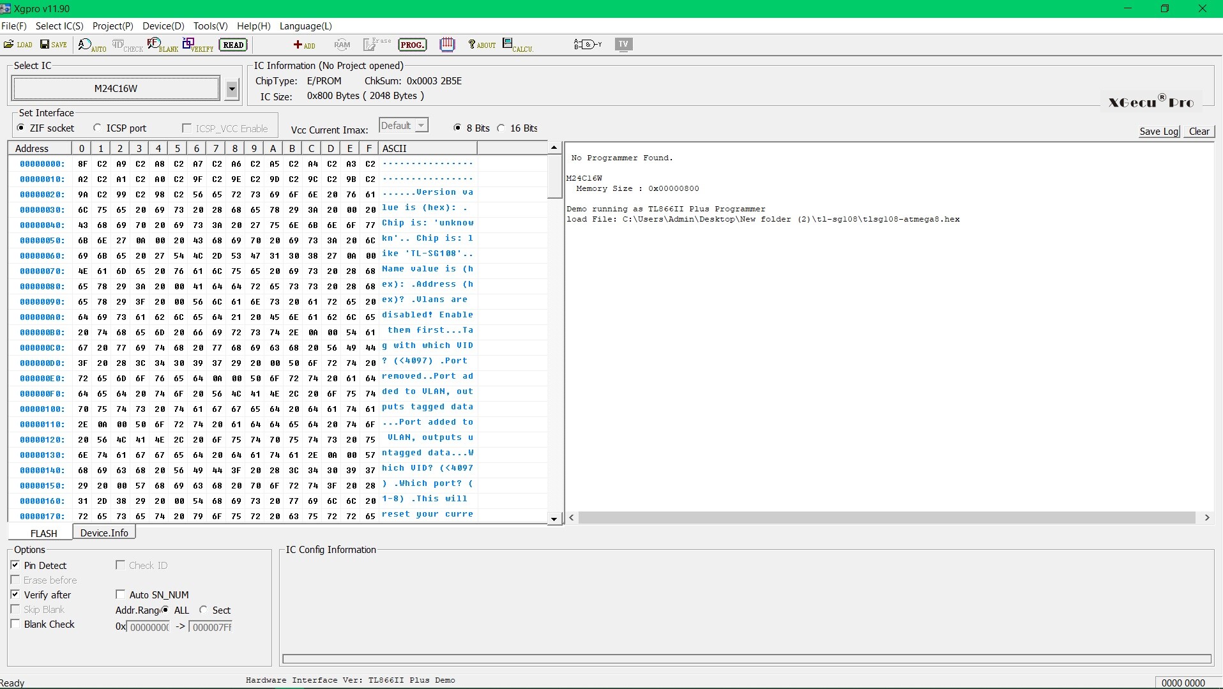This screenshot has height=689, width=1223.
Task: Open the File(F) menu
Action: 14,26
